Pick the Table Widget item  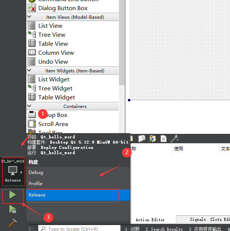pyautogui.click(x=72, y=97)
